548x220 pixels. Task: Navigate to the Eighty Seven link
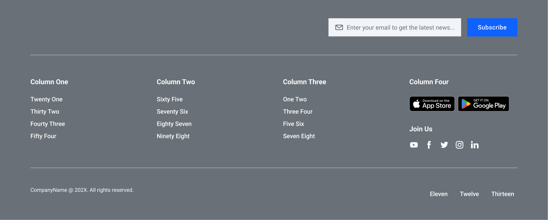174,124
